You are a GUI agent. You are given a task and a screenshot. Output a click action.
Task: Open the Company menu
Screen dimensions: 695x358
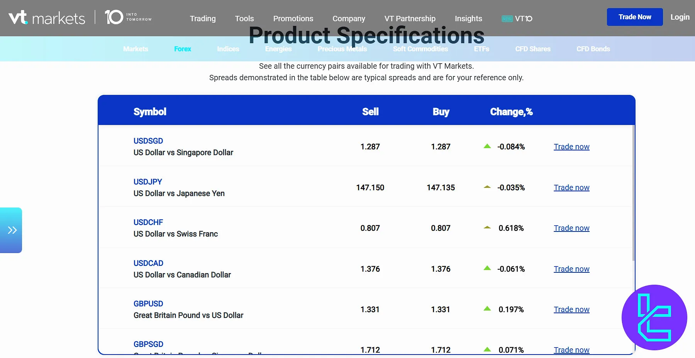349,19
